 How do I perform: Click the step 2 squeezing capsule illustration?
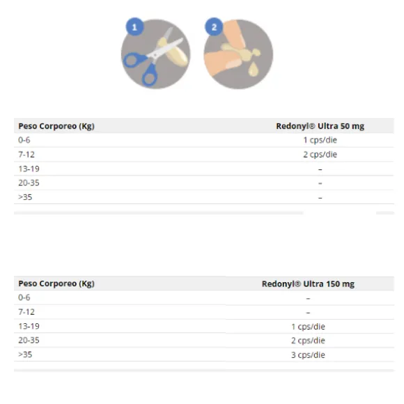pos(238,54)
